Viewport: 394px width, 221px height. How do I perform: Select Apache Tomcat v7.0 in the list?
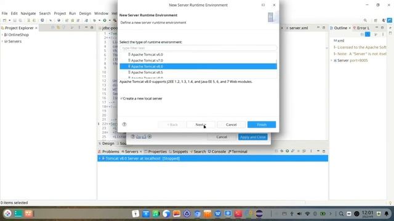pos(198,60)
